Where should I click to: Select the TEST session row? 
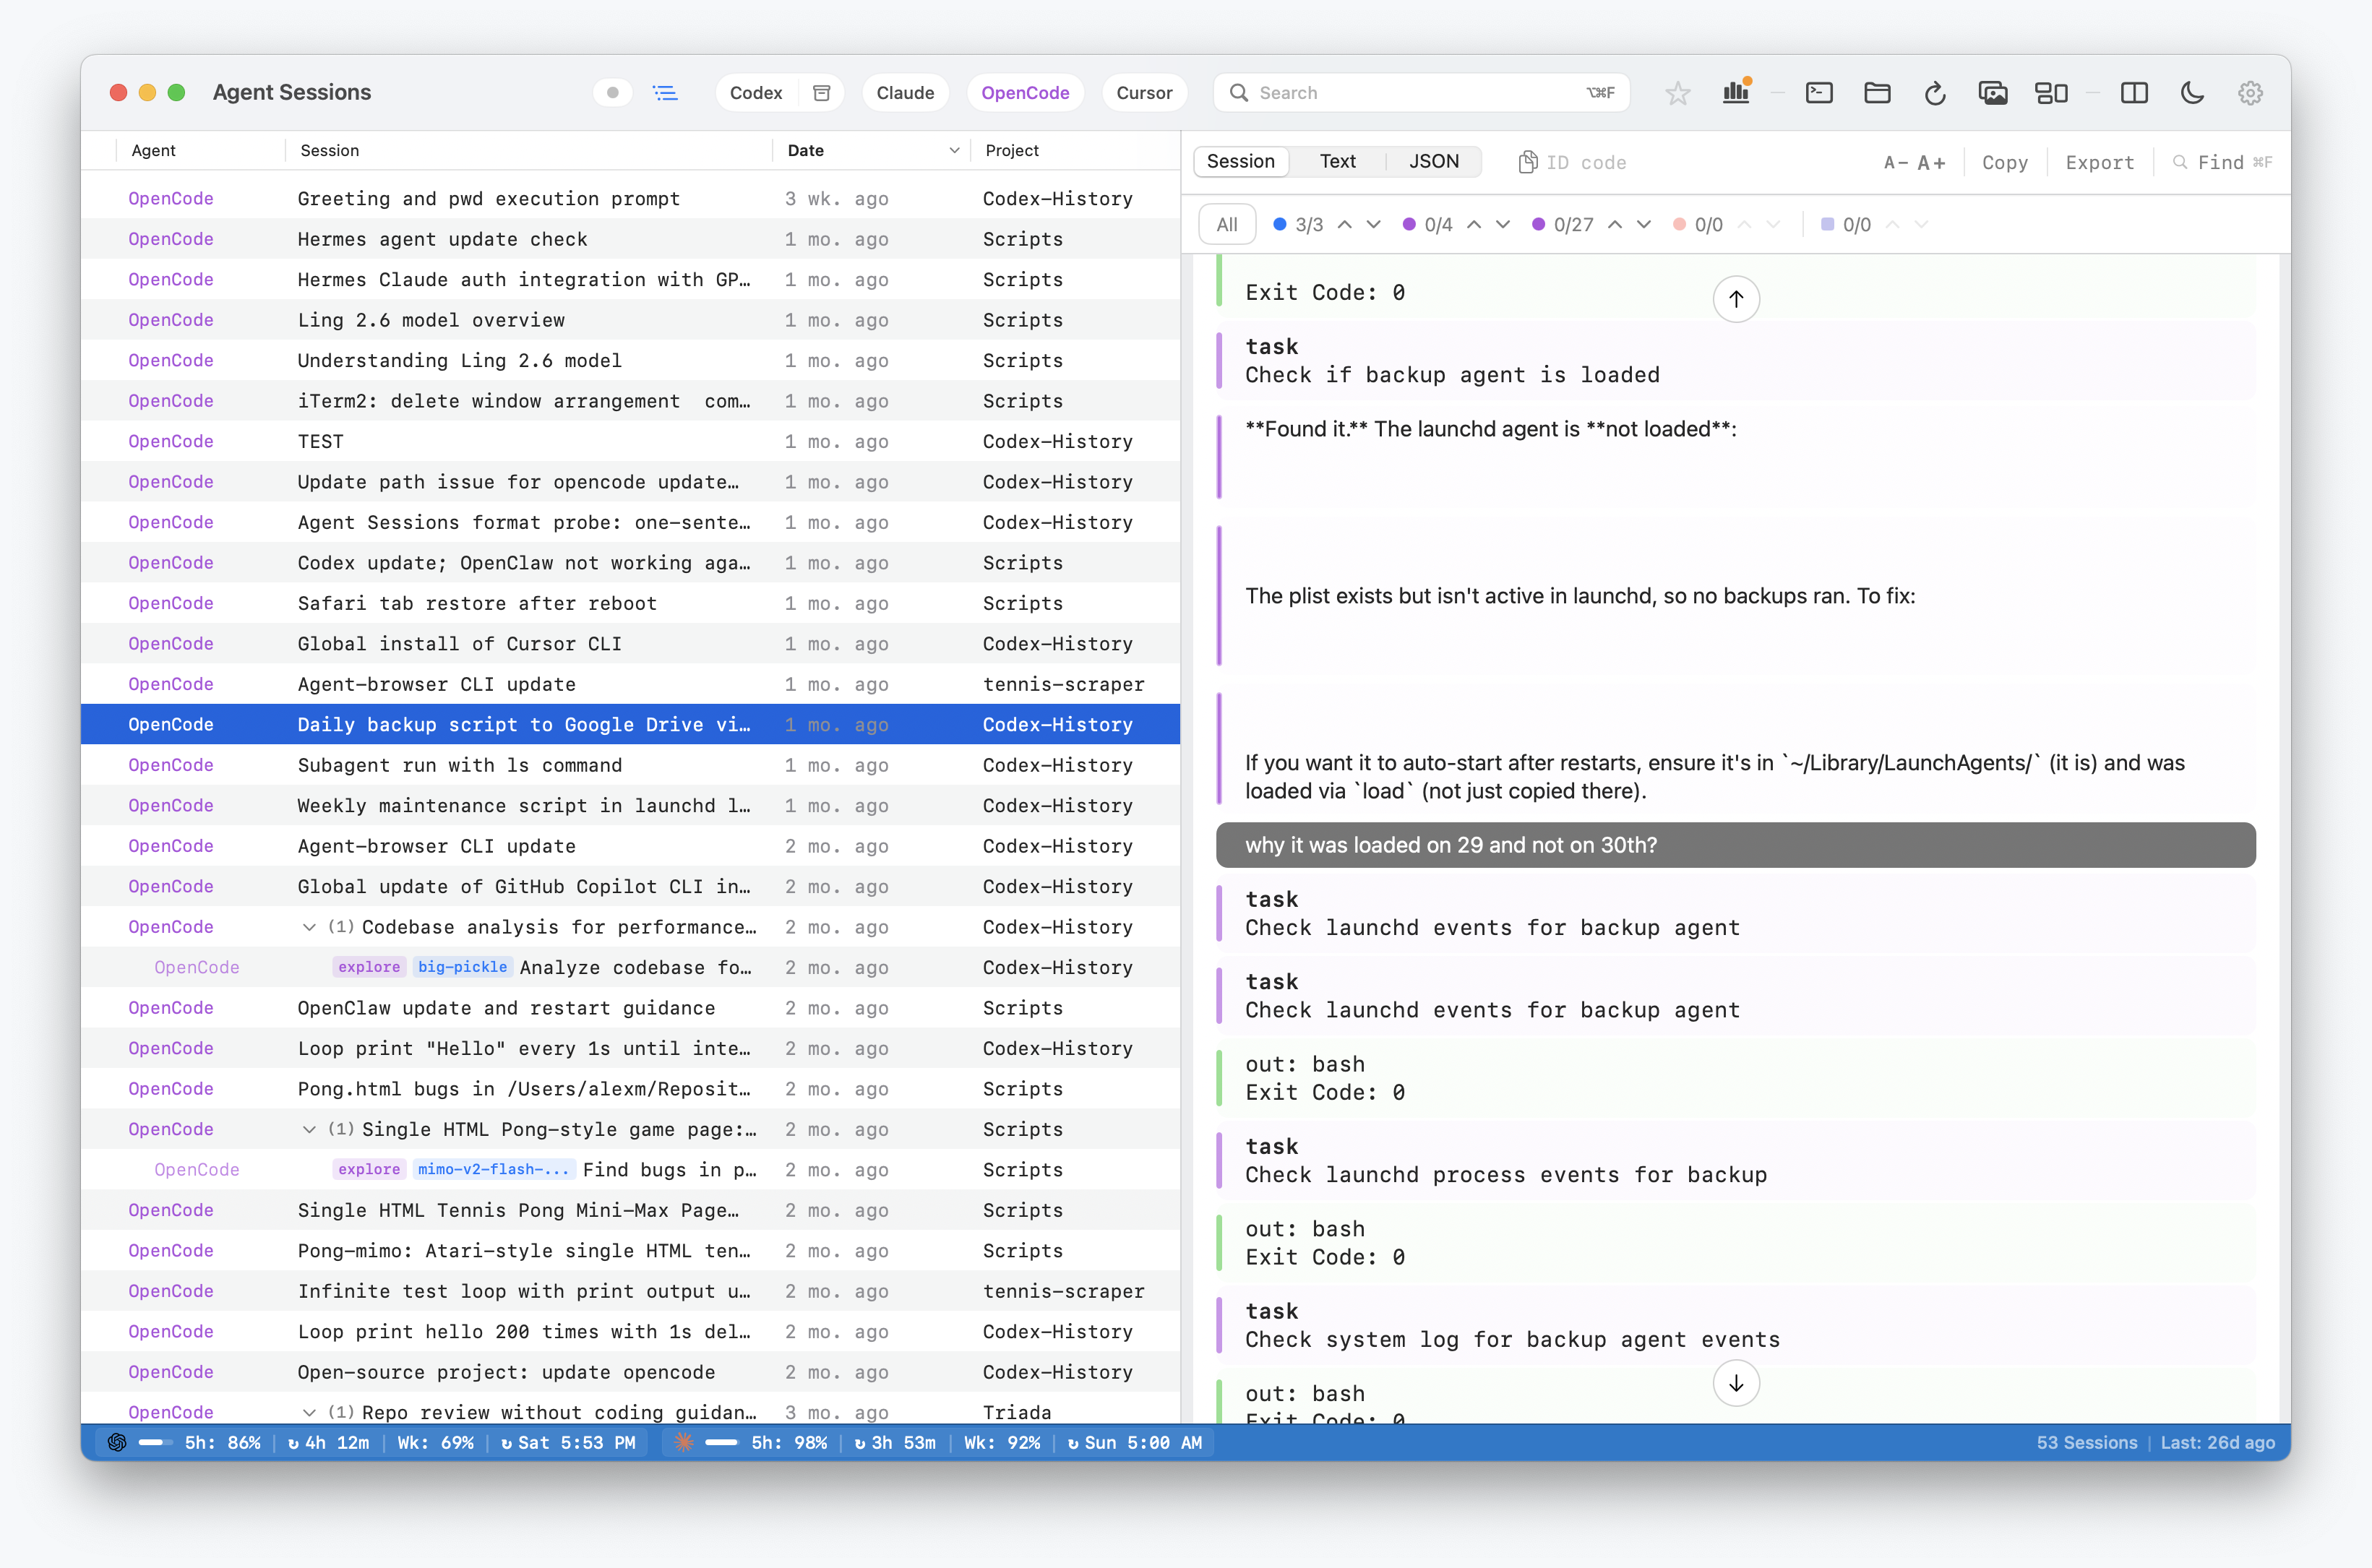click(630, 441)
